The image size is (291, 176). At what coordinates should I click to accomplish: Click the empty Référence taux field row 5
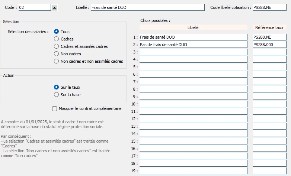[x=270, y=67]
